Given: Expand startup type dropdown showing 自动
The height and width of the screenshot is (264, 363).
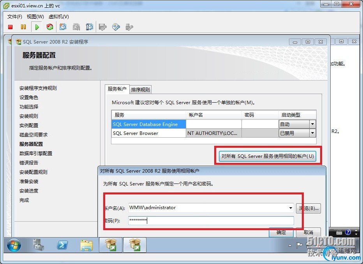Looking at the screenshot, I should pos(312,124).
